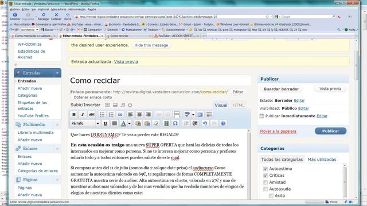The height and width of the screenshot is (206, 367).
Task: Open the text color picker arrow
Action: pos(129,124)
